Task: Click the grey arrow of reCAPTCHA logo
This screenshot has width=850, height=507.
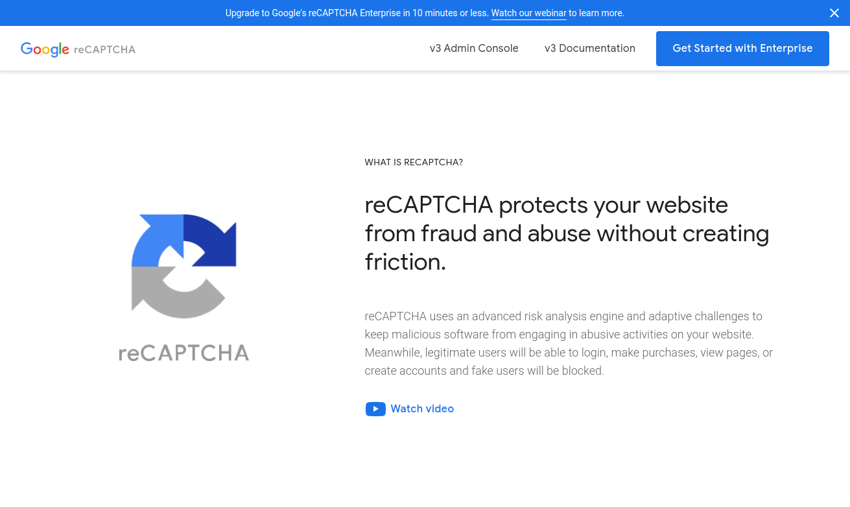Action: pyautogui.click(x=172, y=295)
